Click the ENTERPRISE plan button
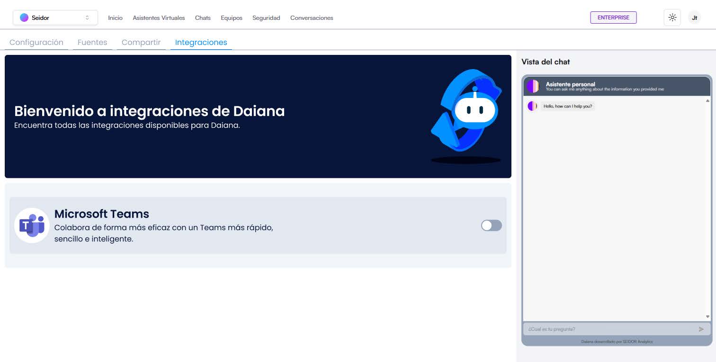The image size is (716, 362). click(x=613, y=18)
